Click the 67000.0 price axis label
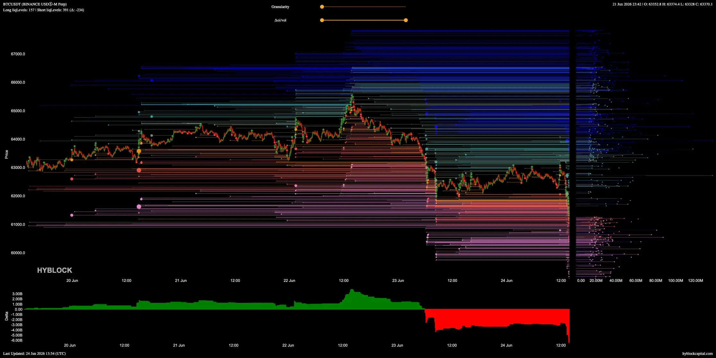The height and width of the screenshot is (358, 716). pos(18,54)
